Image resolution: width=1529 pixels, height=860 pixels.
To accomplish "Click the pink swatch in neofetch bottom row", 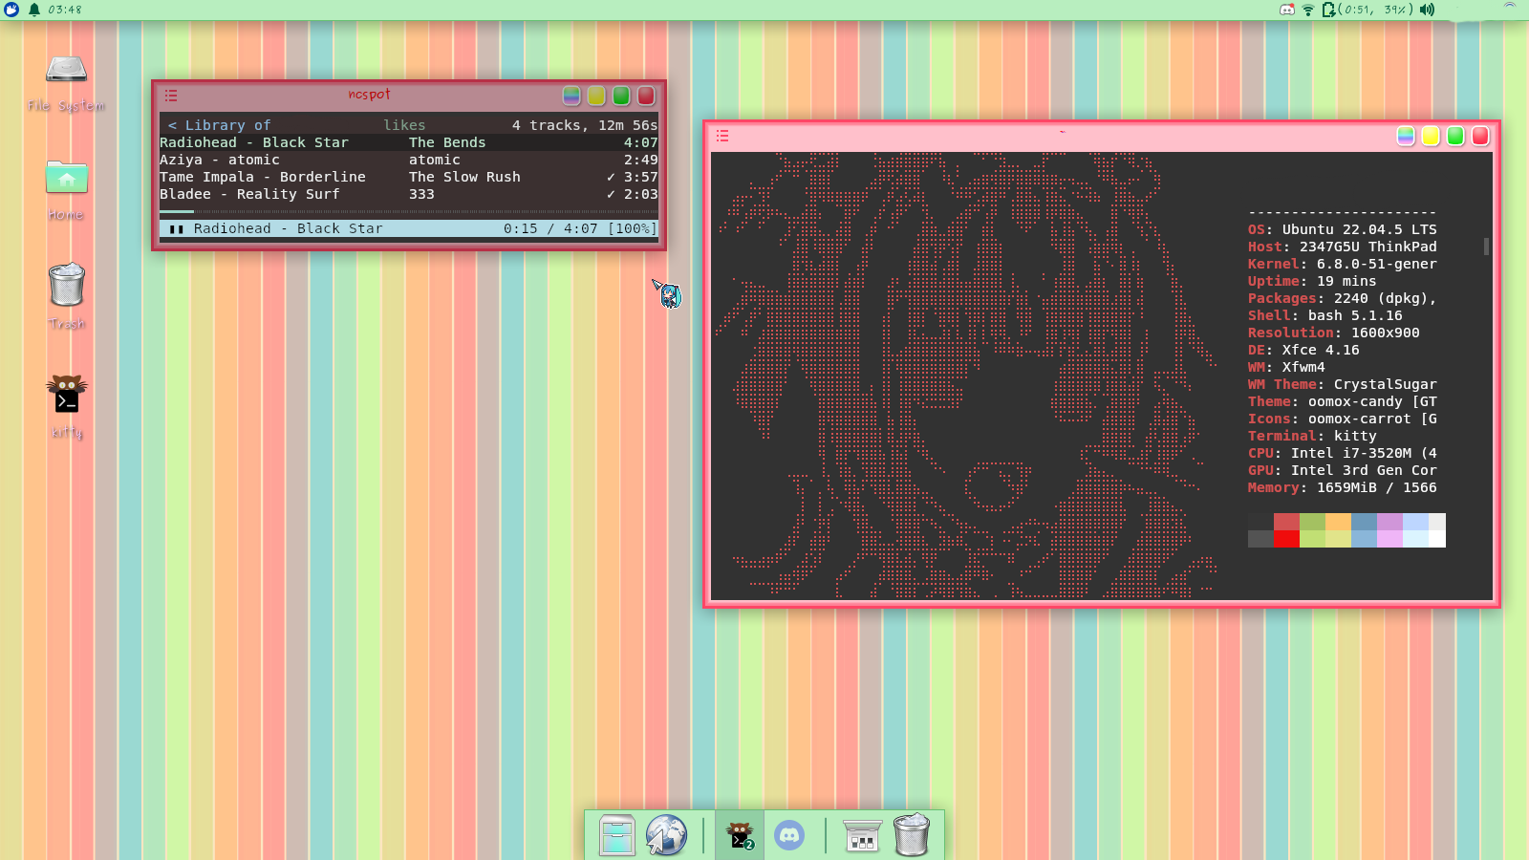I will tap(1389, 539).
